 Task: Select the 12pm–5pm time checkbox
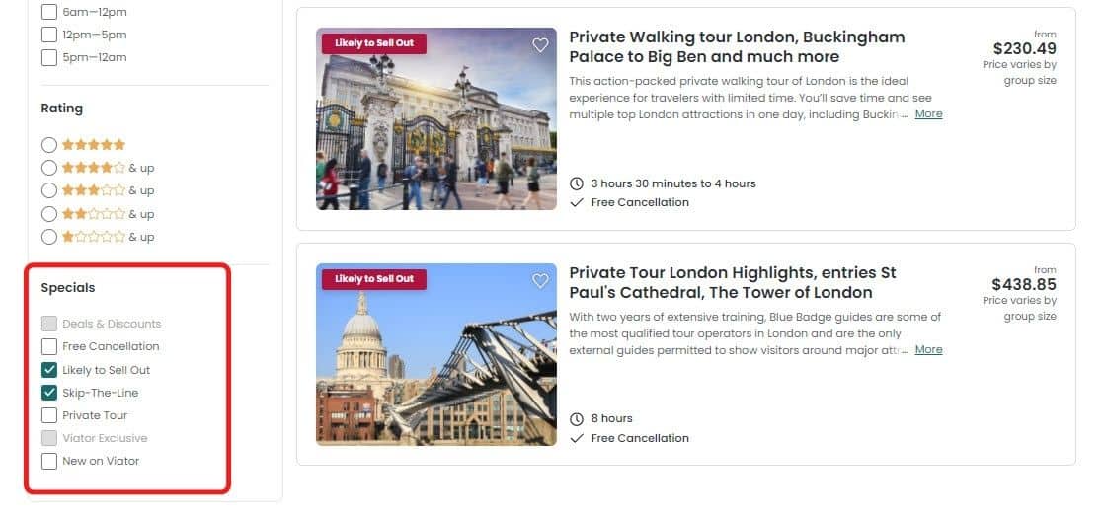click(49, 35)
